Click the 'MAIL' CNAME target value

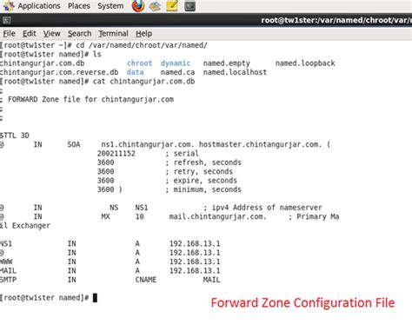(x=211, y=280)
